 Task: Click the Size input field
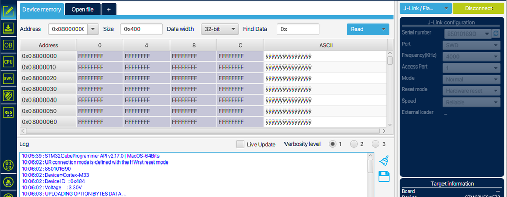click(x=141, y=29)
